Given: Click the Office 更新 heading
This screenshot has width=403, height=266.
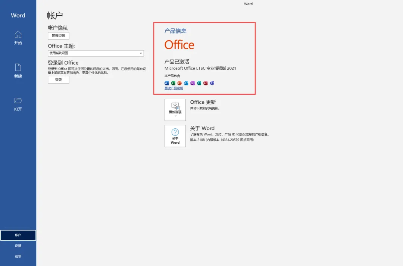Looking at the screenshot, I should click(x=203, y=102).
